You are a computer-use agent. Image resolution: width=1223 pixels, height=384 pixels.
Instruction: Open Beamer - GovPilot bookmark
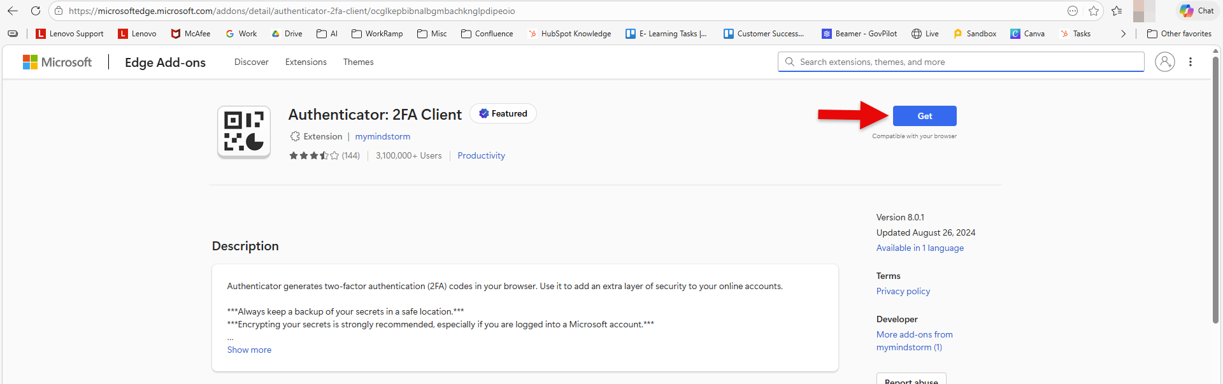coord(859,34)
